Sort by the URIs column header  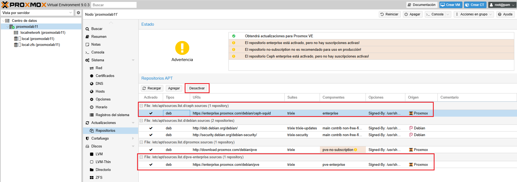tap(237, 97)
